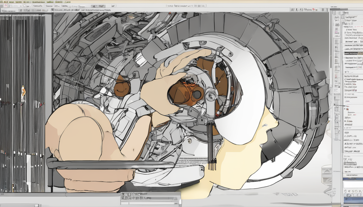Click the small figure icon in the left striped panel
The image size is (363, 207).
click(23, 94)
